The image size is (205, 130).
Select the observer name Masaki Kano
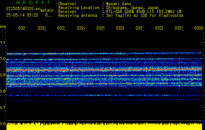119,4
